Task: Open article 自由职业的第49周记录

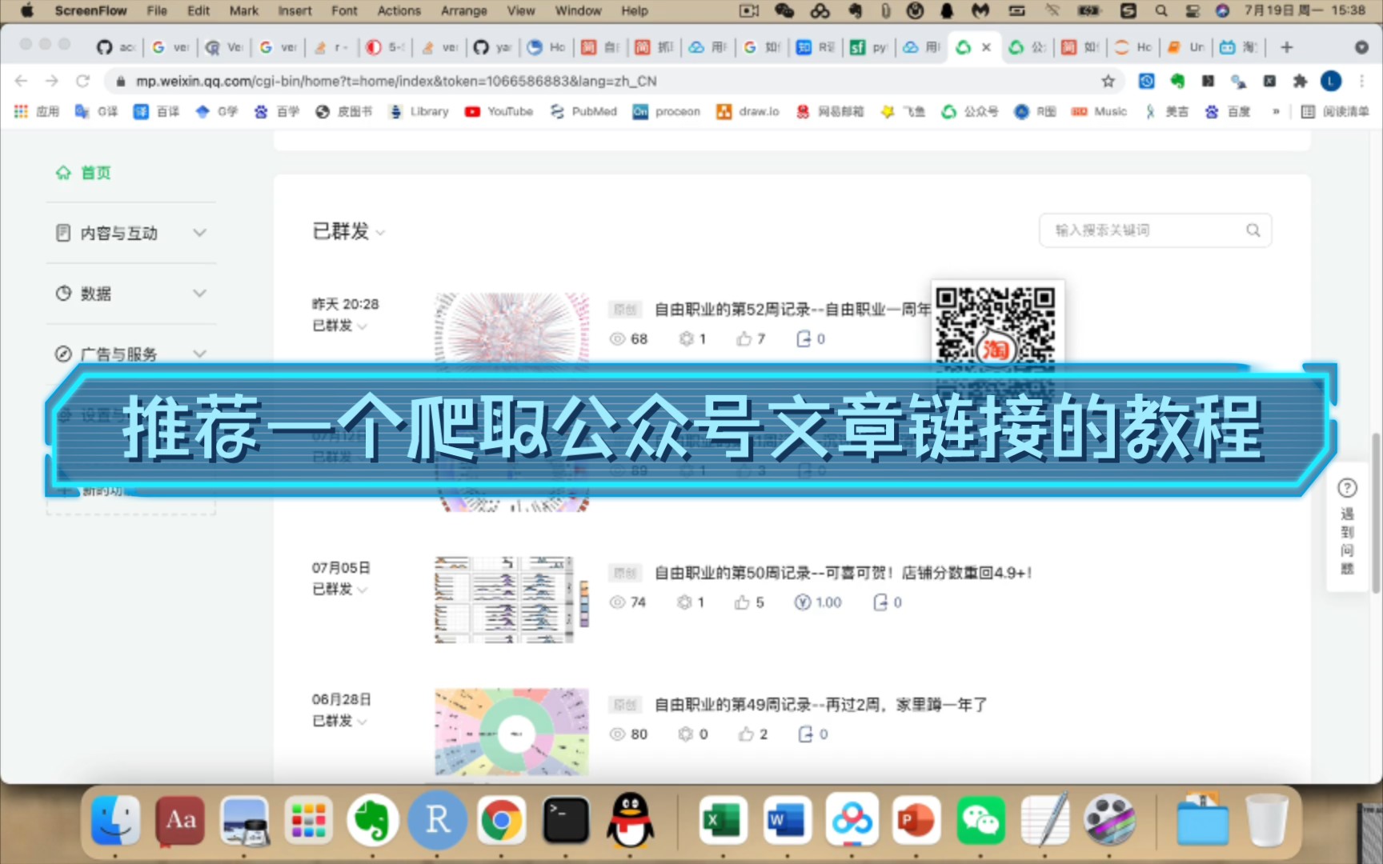Action: coord(820,705)
